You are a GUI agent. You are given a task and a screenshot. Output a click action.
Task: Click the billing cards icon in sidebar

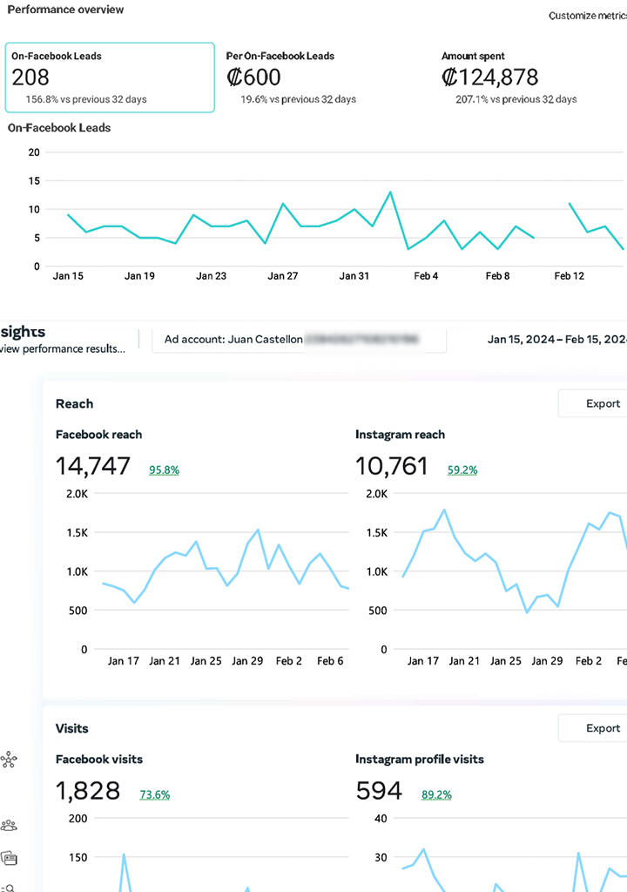click(10, 858)
